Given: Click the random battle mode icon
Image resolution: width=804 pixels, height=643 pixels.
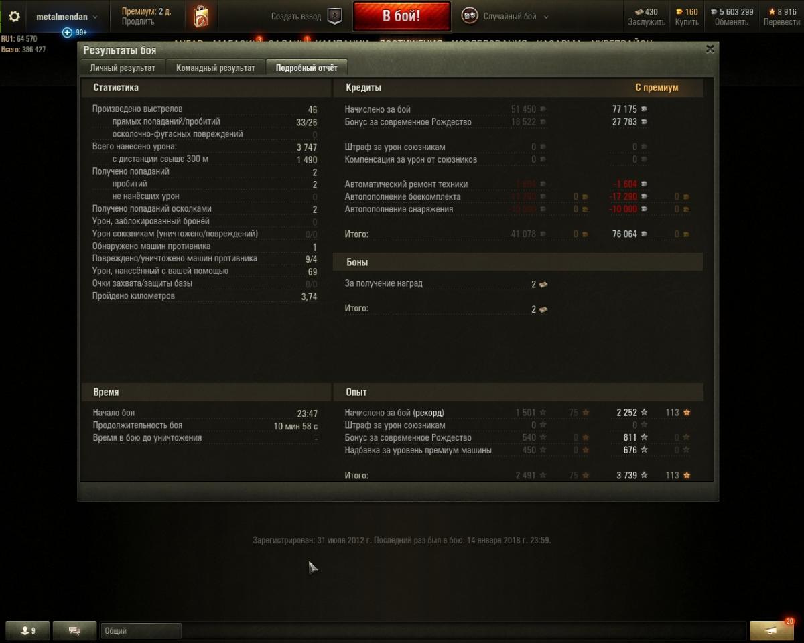Looking at the screenshot, I should point(470,17).
